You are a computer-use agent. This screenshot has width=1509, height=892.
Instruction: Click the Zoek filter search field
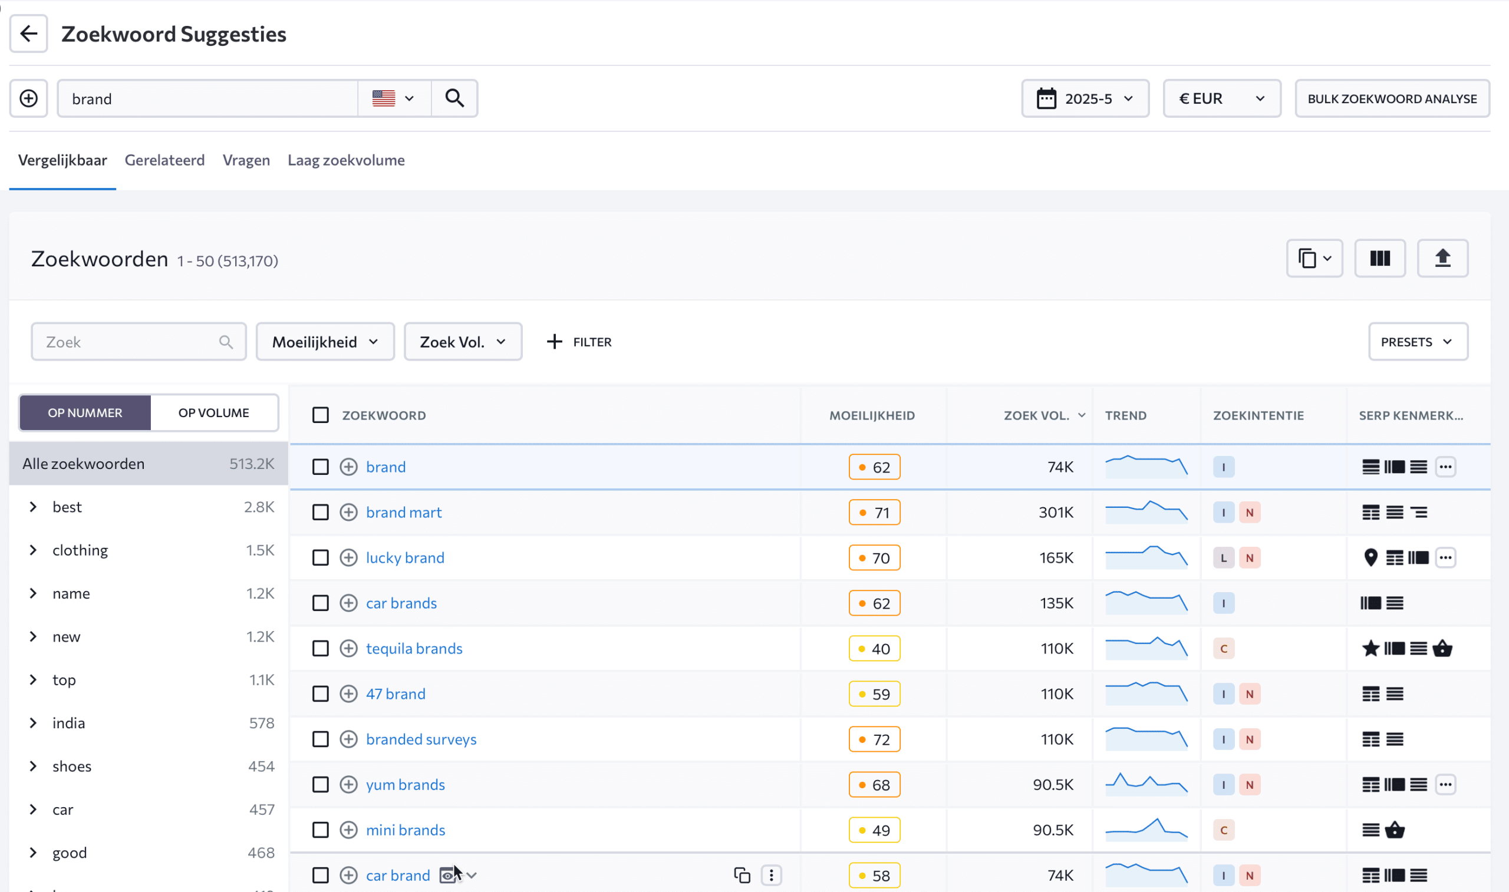coord(139,342)
